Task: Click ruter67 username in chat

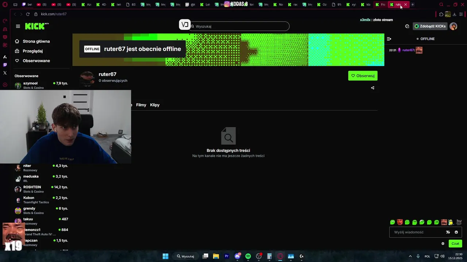Action: click(408, 50)
